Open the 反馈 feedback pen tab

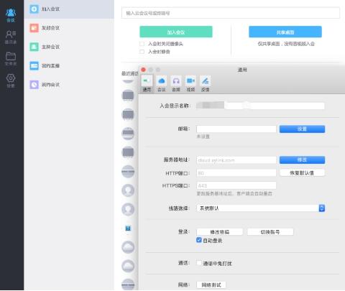pyautogui.click(x=206, y=83)
